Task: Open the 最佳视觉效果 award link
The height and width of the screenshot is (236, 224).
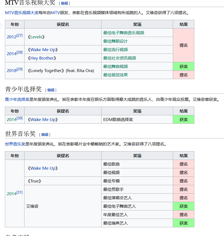Action: pyautogui.click(x=115, y=75)
